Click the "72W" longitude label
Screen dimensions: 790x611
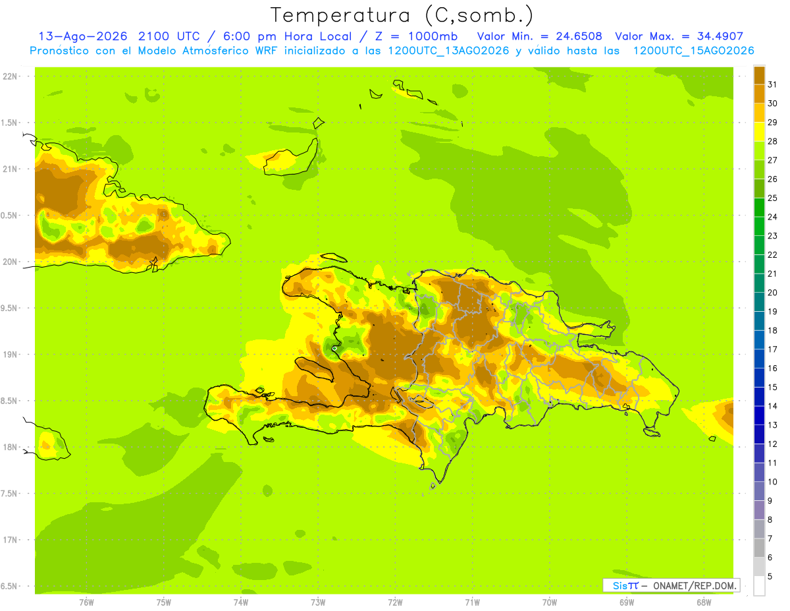(x=395, y=602)
